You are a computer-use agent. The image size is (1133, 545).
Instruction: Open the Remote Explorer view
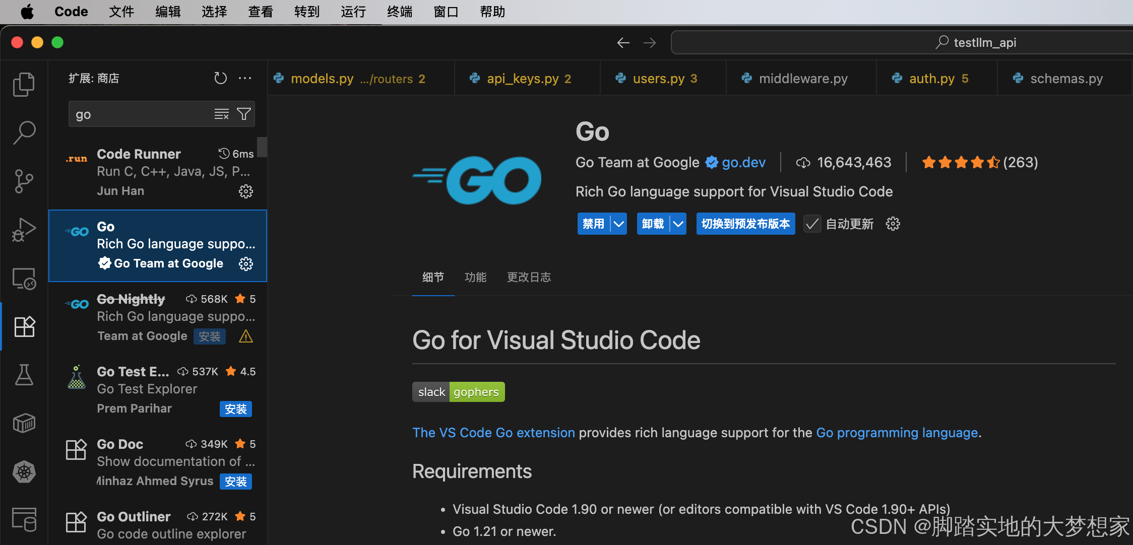[x=24, y=278]
